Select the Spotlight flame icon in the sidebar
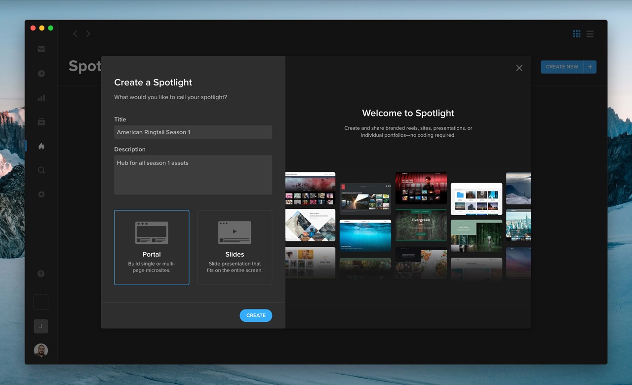Viewport: 632px width, 385px height. point(41,146)
